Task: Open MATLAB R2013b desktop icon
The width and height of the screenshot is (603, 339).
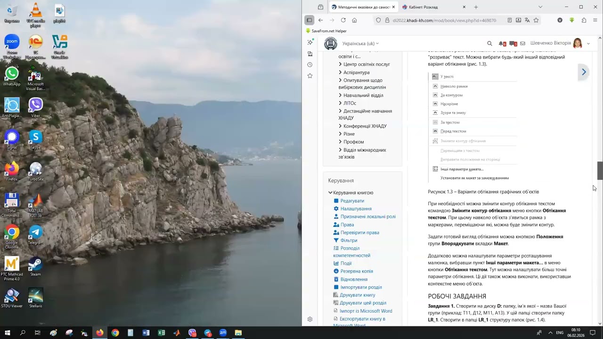Action: click(35, 205)
